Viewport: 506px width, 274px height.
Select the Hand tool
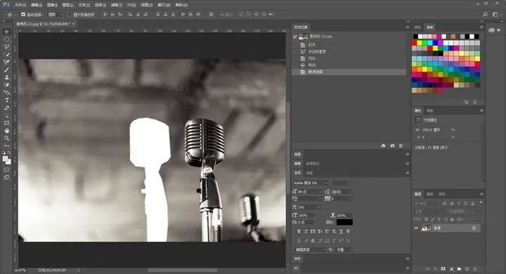[x=7, y=131]
